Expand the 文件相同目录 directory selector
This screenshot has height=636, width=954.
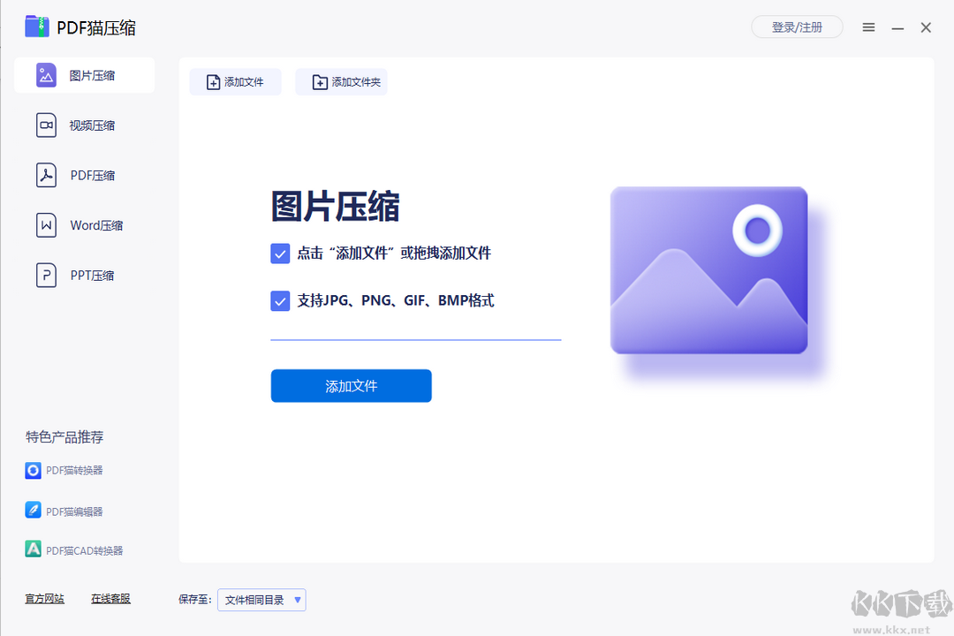click(x=261, y=600)
